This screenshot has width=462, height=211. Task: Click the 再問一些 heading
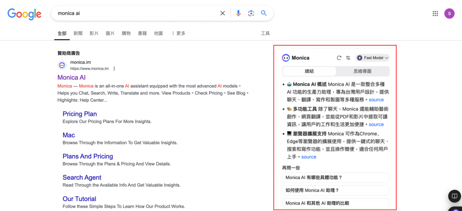[291, 168]
